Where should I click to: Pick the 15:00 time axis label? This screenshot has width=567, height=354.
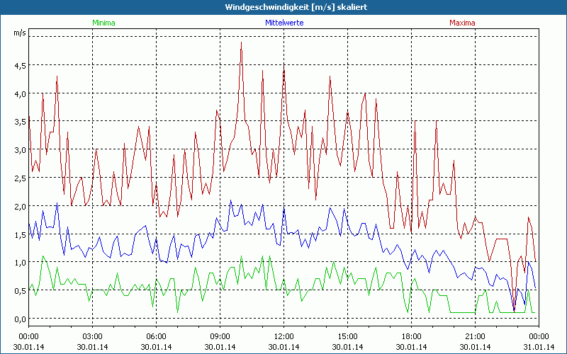pyautogui.click(x=347, y=336)
